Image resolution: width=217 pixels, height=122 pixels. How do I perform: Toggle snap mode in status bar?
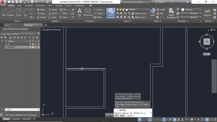point(144,119)
